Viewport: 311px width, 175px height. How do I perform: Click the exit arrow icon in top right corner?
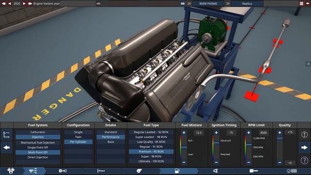(308, 3)
